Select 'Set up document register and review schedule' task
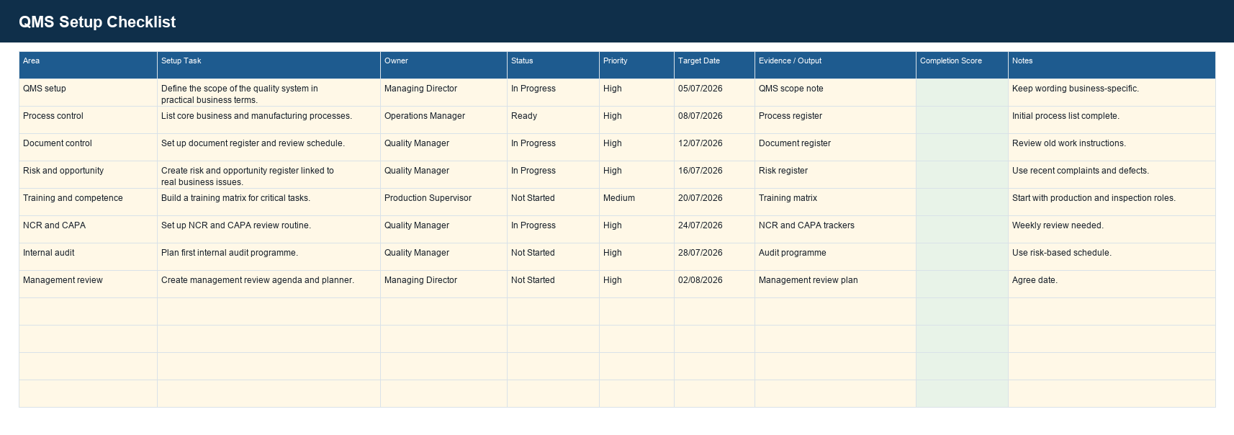This screenshot has width=1234, height=435. coord(269,147)
